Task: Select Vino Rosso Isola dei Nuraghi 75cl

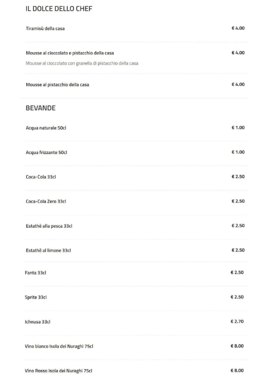Action: point(58,371)
